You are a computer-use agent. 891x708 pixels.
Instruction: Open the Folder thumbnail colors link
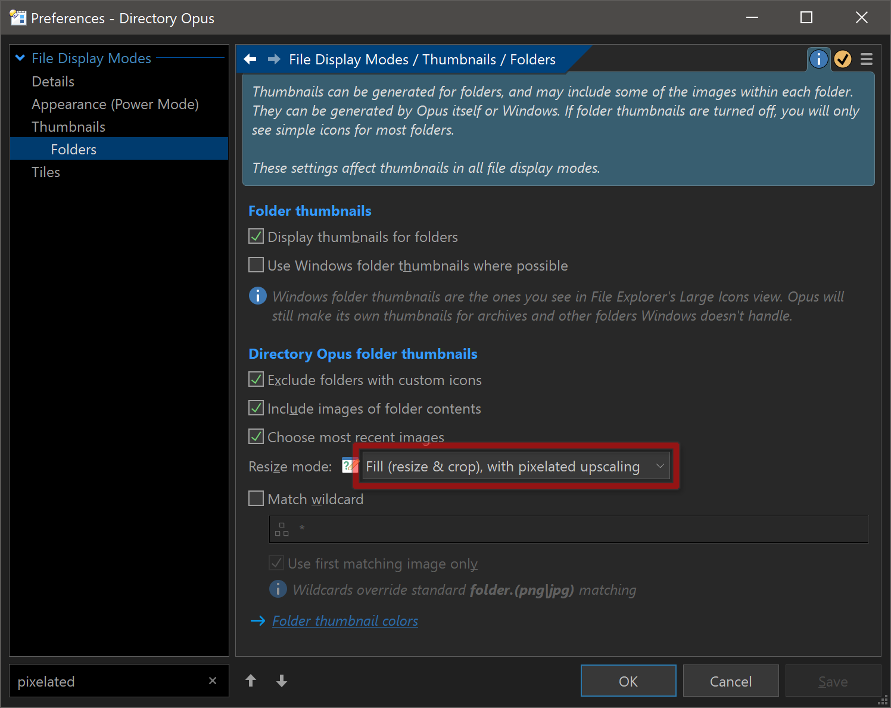tap(345, 621)
